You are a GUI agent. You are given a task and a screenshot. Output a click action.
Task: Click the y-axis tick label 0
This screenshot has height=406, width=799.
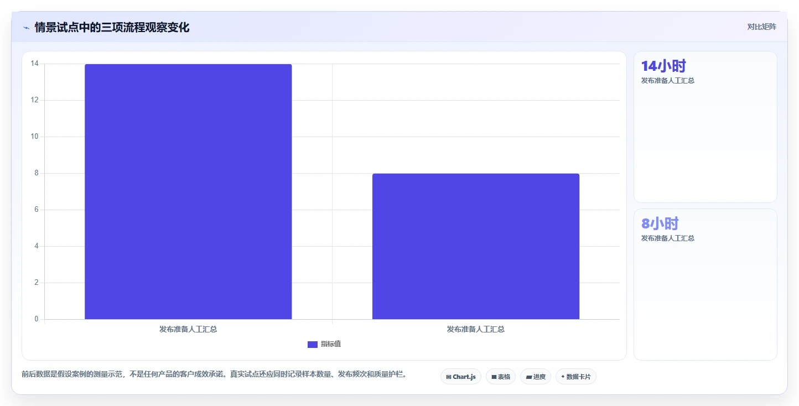[x=37, y=319]
